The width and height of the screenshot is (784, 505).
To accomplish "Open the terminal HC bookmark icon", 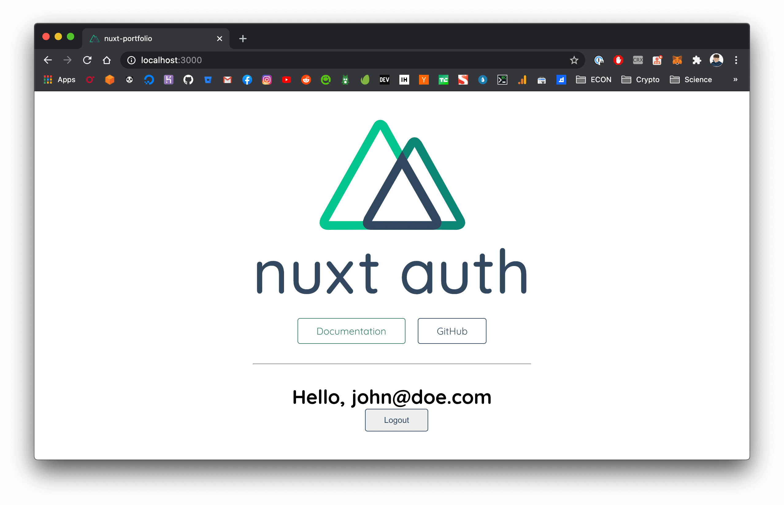I will tap(502, 79).
